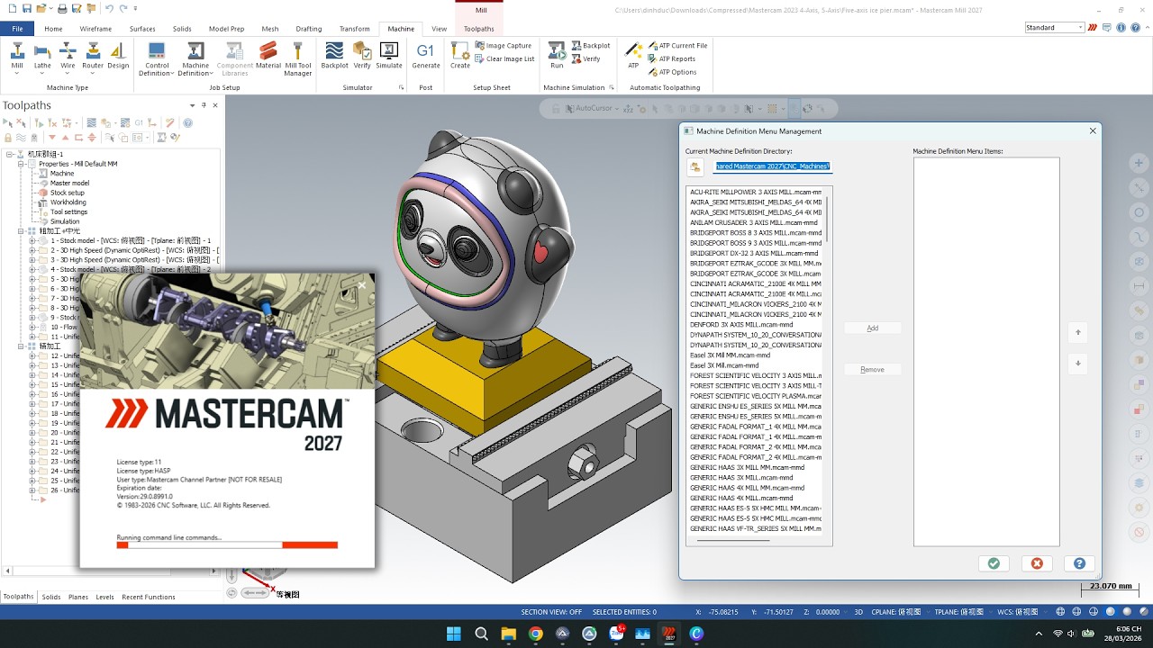Browse machine definition directory folder icon
The height and width of the screenshot is (648, 1153).
tap(695, 166)
